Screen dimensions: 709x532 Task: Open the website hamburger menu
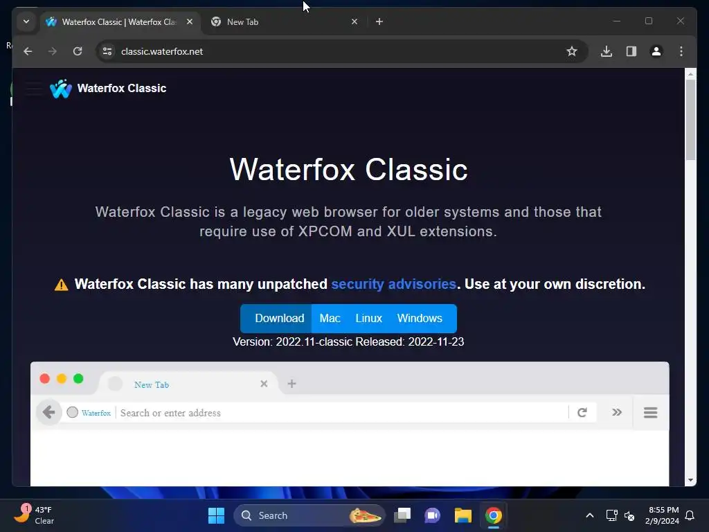pos(34,88)
